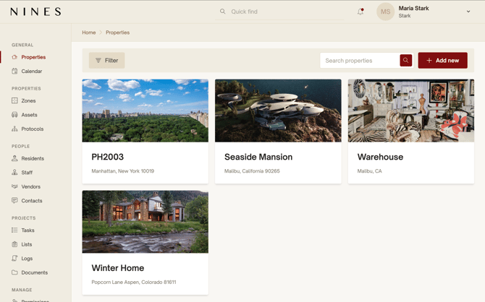Click the NINES logo

tap(35, 12)
